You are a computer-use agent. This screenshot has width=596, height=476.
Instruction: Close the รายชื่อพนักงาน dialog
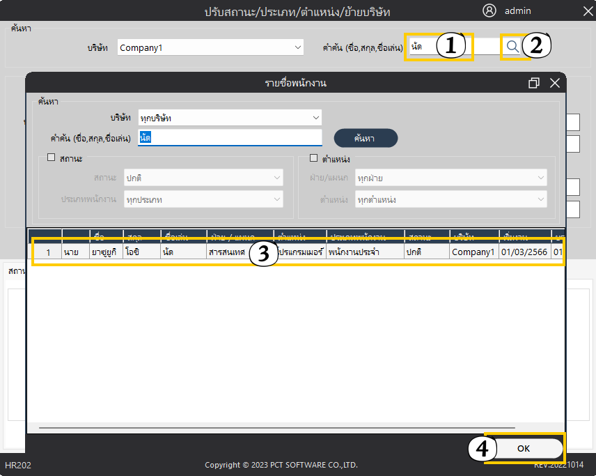click(554, 83)
